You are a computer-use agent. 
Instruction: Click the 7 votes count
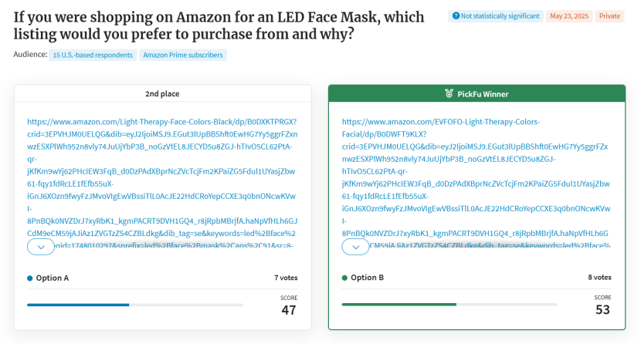(286, 278)
